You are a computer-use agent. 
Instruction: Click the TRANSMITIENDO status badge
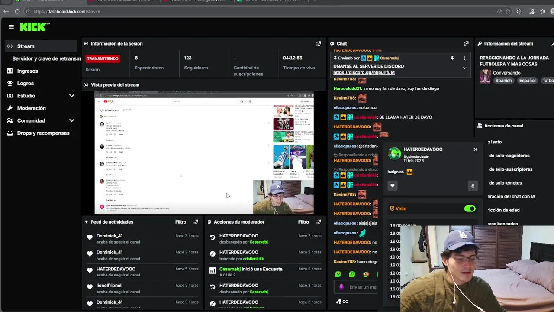point(103,58)
